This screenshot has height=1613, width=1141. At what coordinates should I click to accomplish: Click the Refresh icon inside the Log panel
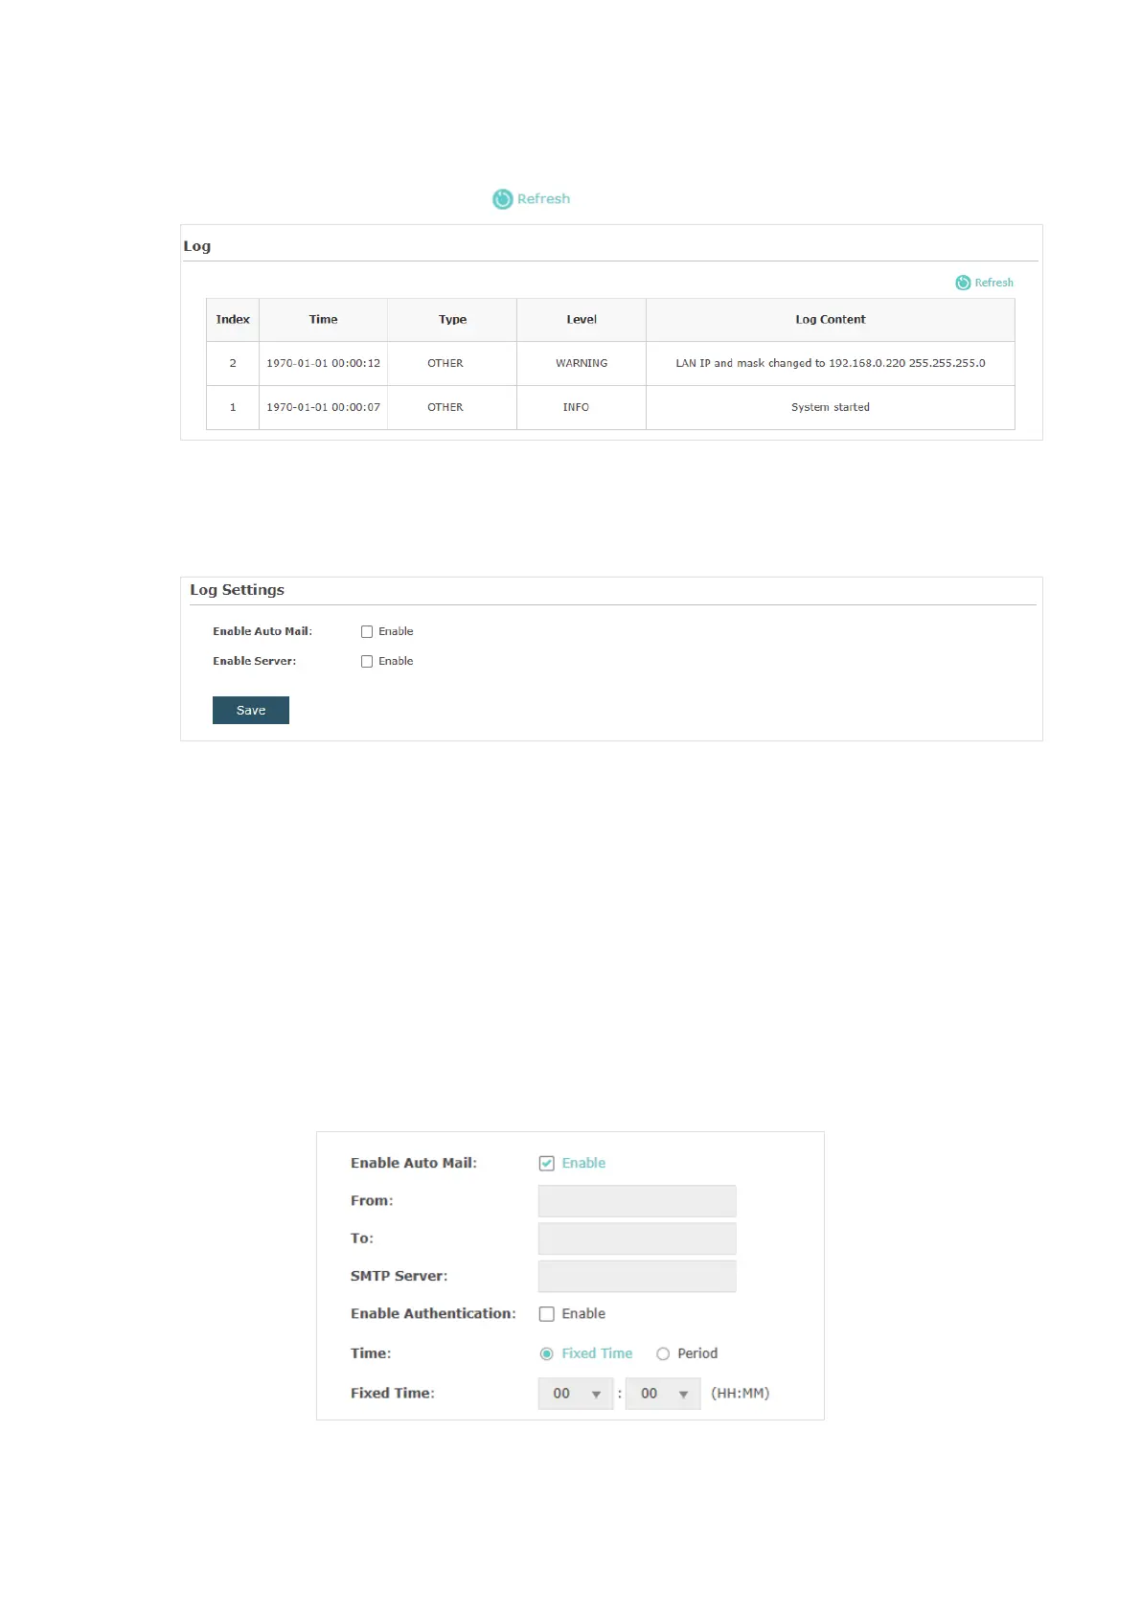point(963,283)
